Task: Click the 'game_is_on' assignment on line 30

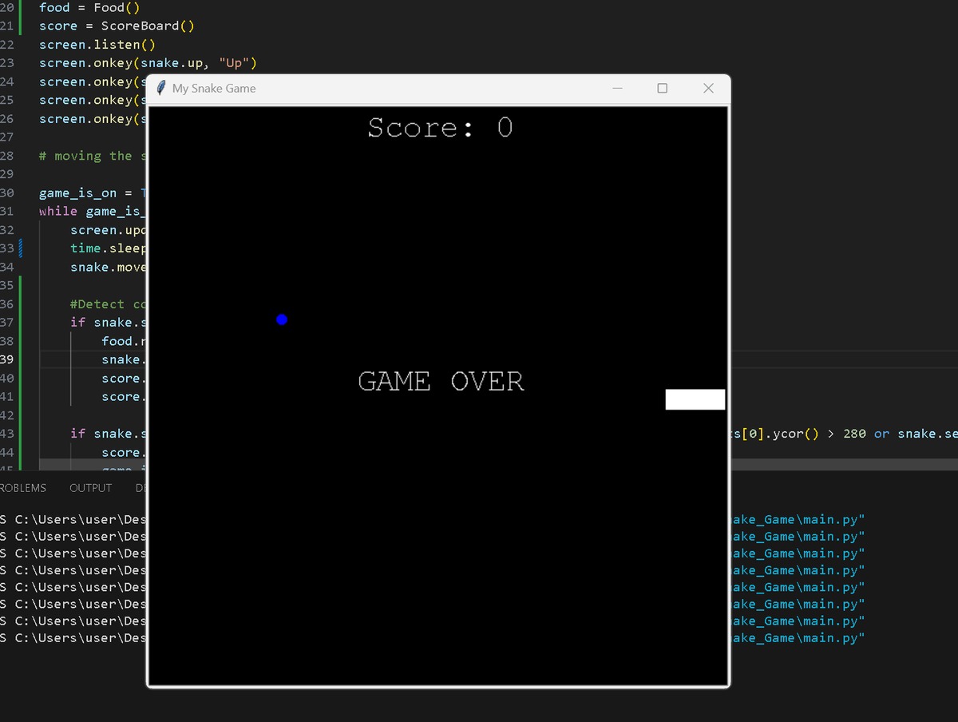Action: 93,193
